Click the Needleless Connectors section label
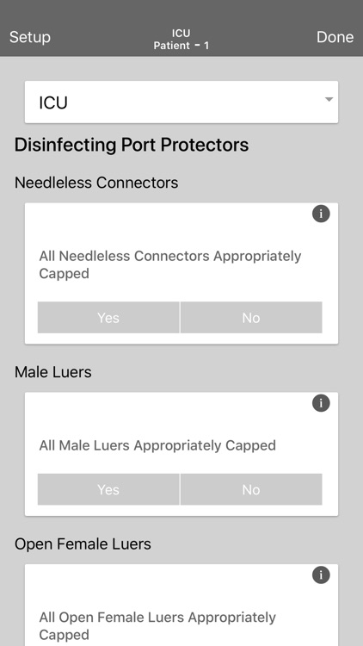Viewport: 363px width, 646px height. point(96,183)
